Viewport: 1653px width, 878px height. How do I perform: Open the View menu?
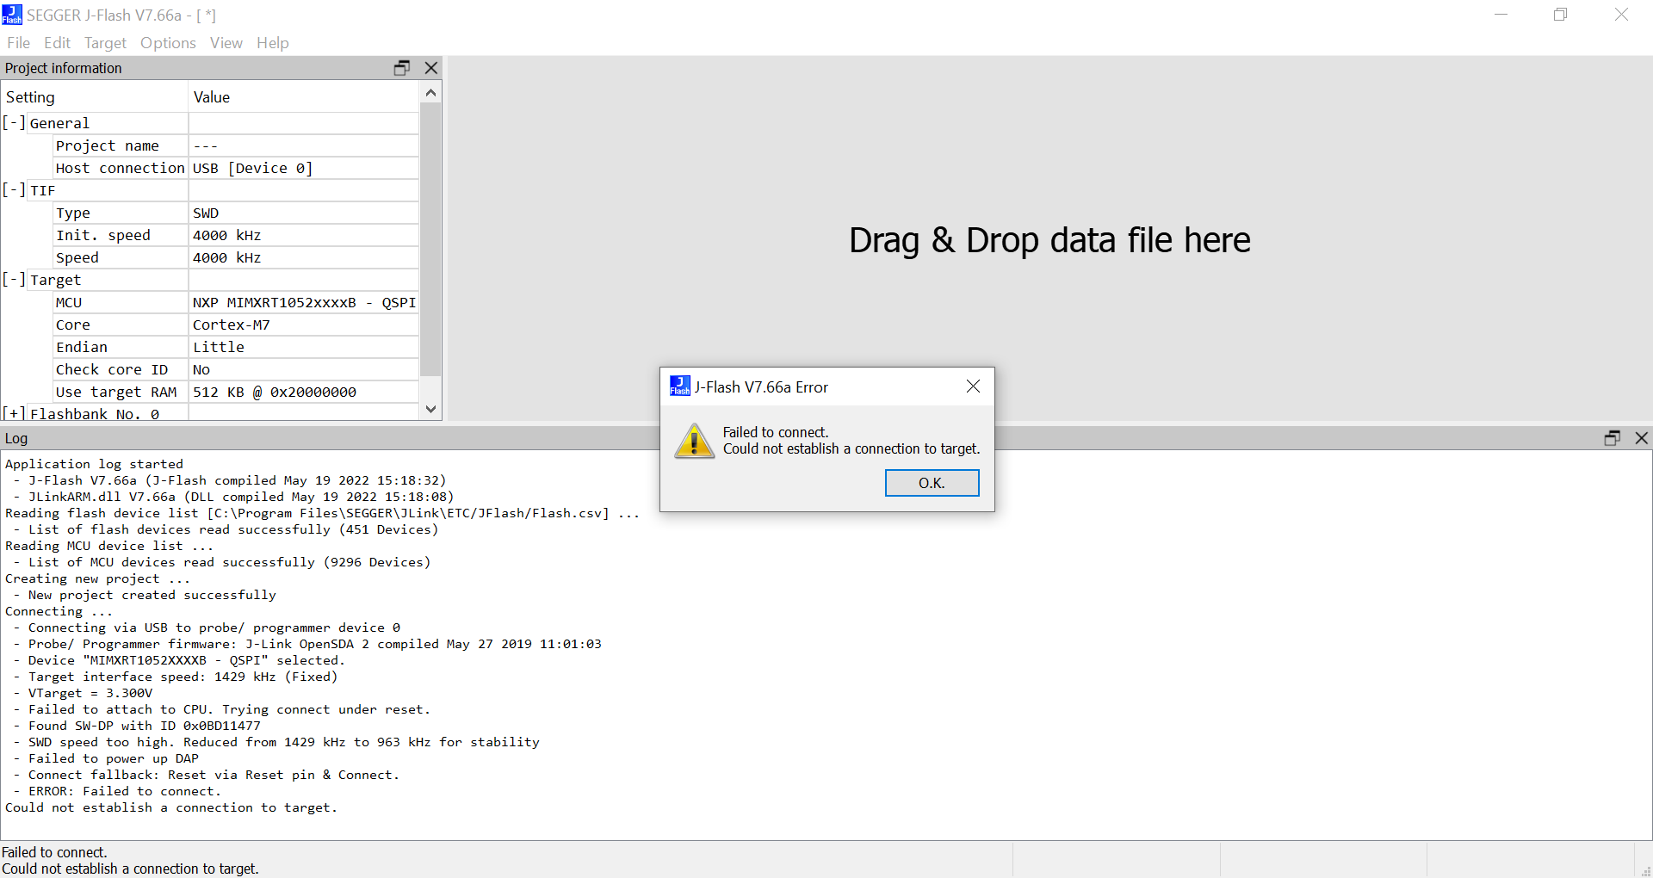(226, 43)
